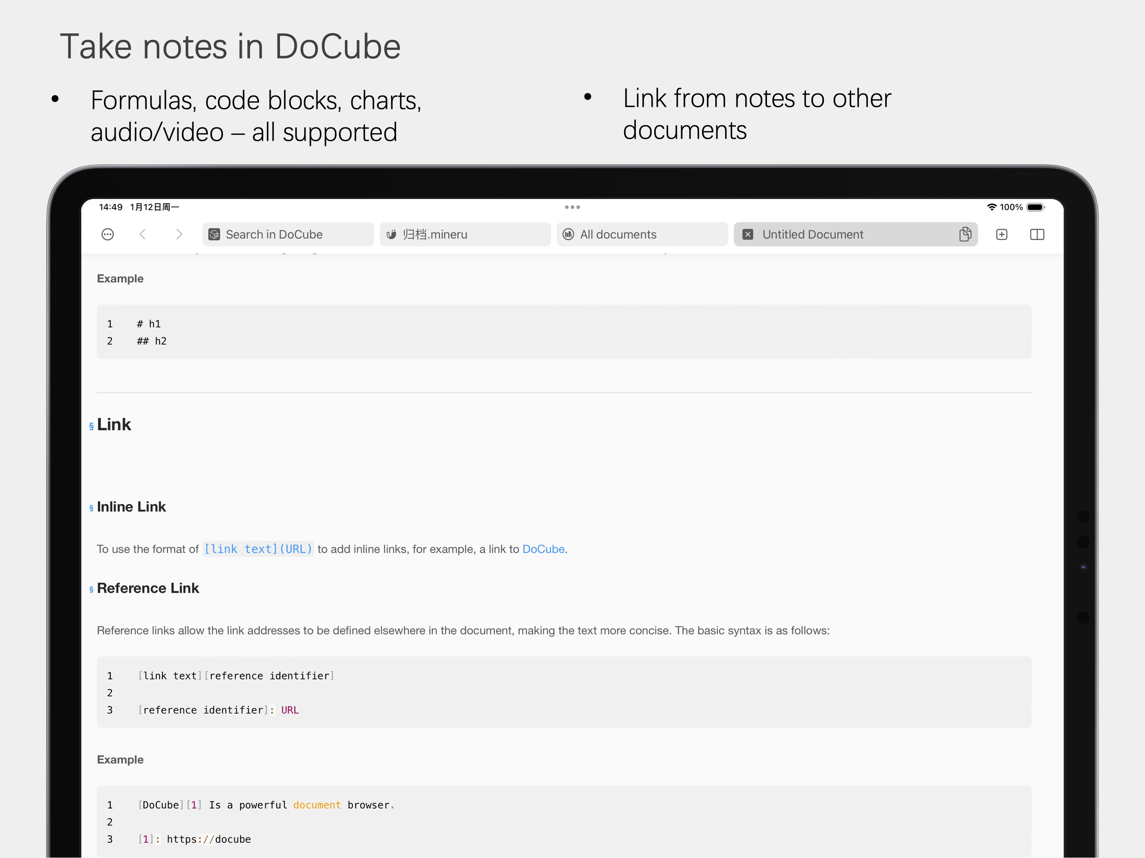Click the mineru icon beside 归档.mineru
Viewport: 1145px width, 858px height.
(391, 235)
